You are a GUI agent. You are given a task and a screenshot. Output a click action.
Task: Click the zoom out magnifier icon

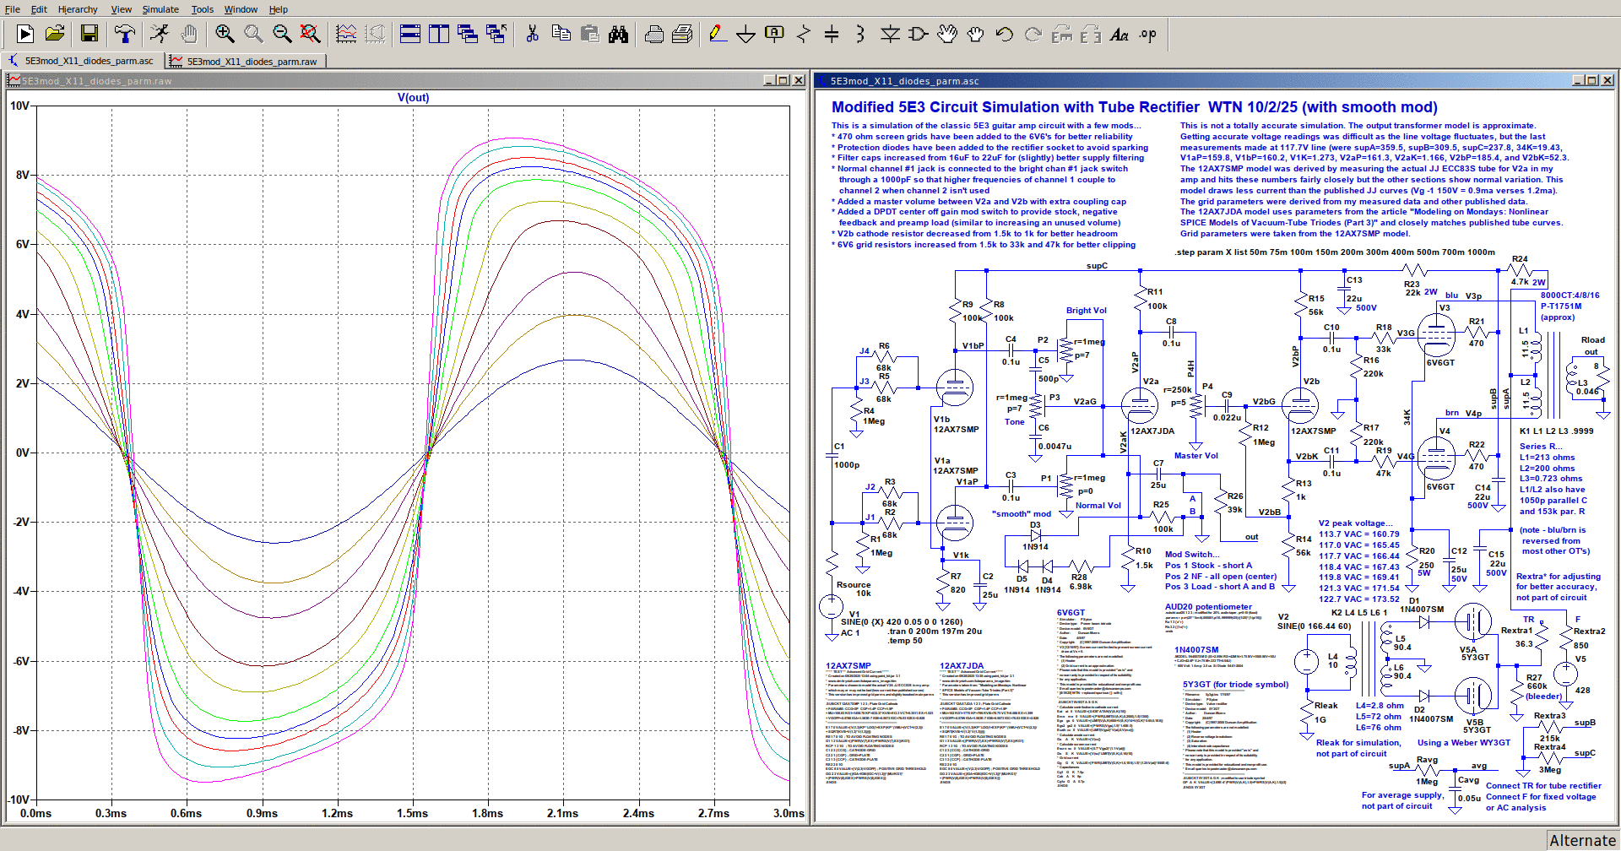point(282,34)
